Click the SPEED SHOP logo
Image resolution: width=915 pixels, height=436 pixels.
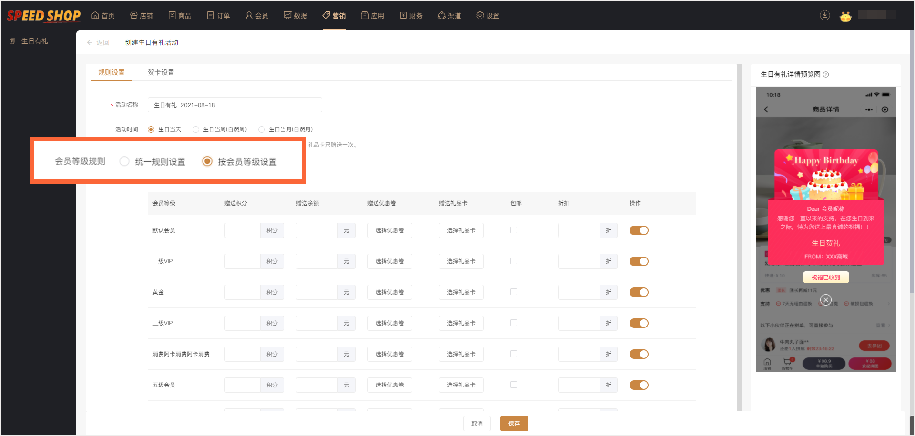coord(43,16)
